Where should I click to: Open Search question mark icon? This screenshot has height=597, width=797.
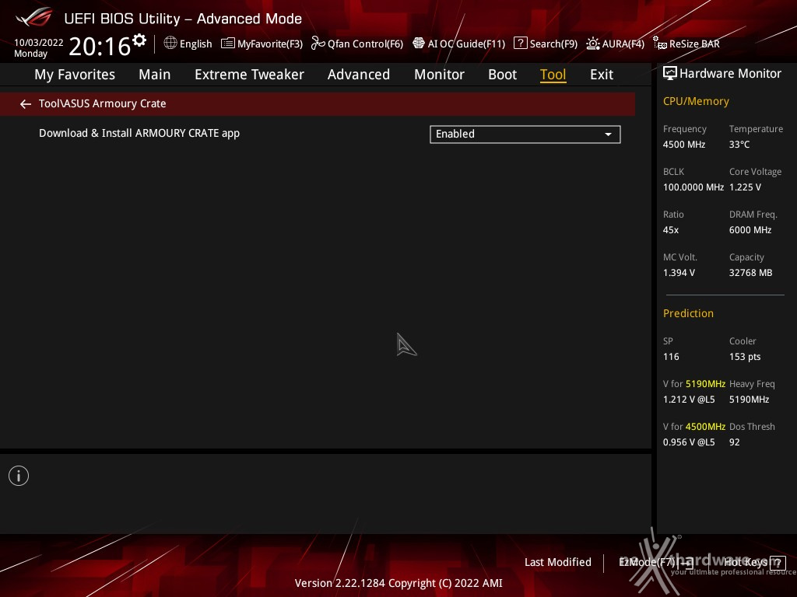(x=521, y=44)
